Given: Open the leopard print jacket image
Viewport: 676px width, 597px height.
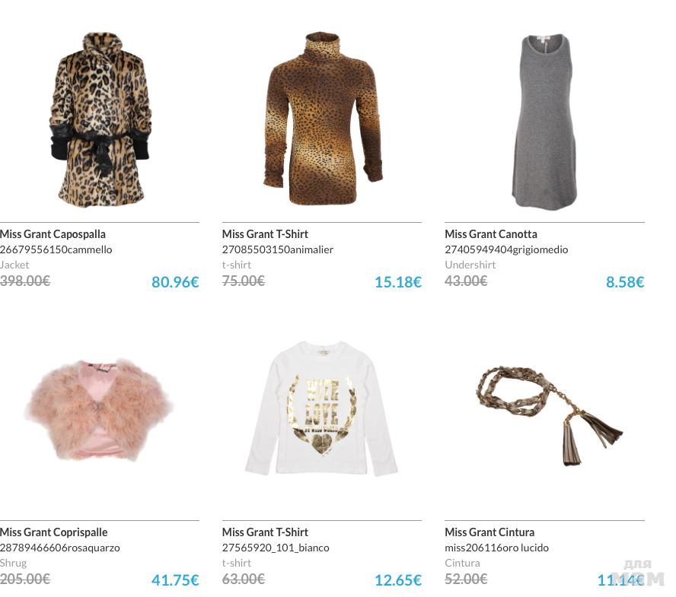Looking at the screenshot, I should pyautogui.click(x=100, y=119).
